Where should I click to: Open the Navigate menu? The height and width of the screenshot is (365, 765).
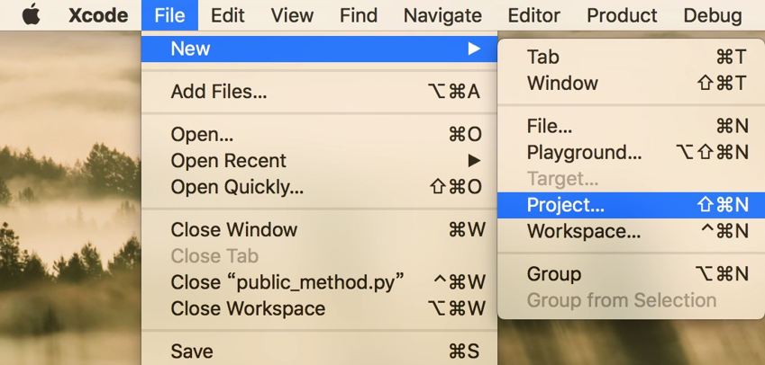[442, 15]
